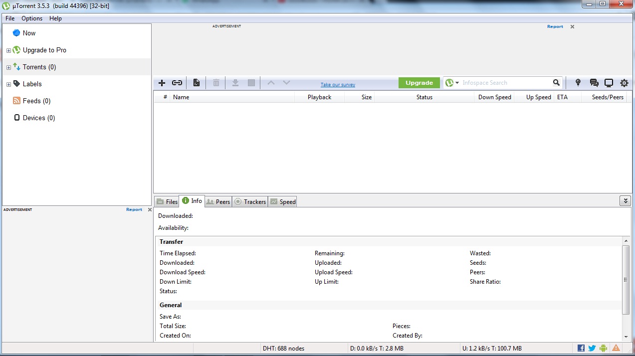Sort by the ETA column header
Screen dimensions: 635x356
568,97
